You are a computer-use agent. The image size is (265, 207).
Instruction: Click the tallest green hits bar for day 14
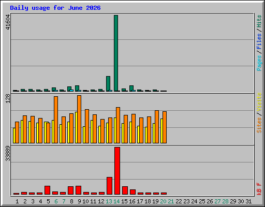tap(116, 53)
